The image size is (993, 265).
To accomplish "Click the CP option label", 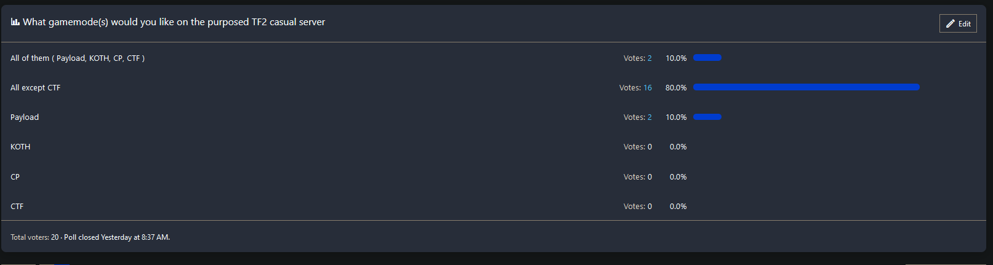I will 15,177.
